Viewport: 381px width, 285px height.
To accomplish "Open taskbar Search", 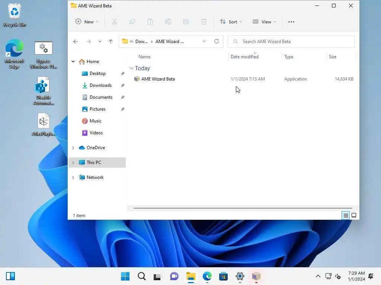I will pyautogui.click(x=142, y=276).
